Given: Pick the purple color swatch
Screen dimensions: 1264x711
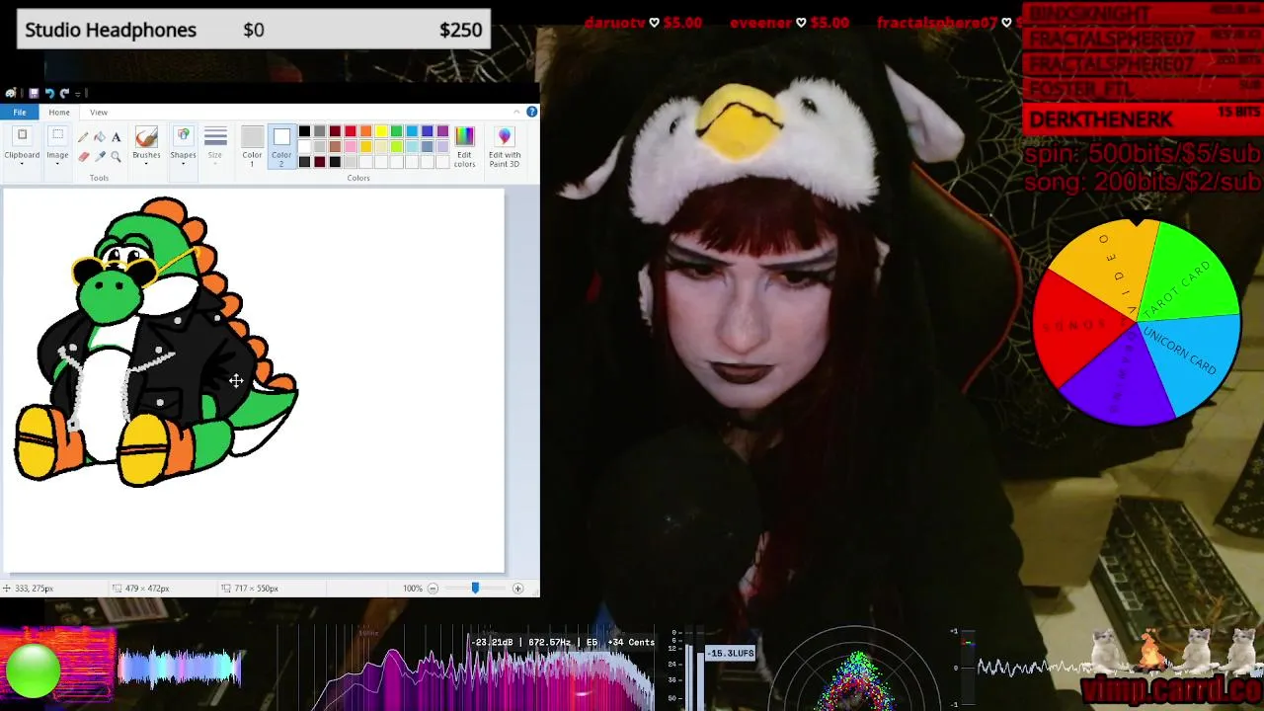Looking at the screenshot, I should click(x=442, y=131).
